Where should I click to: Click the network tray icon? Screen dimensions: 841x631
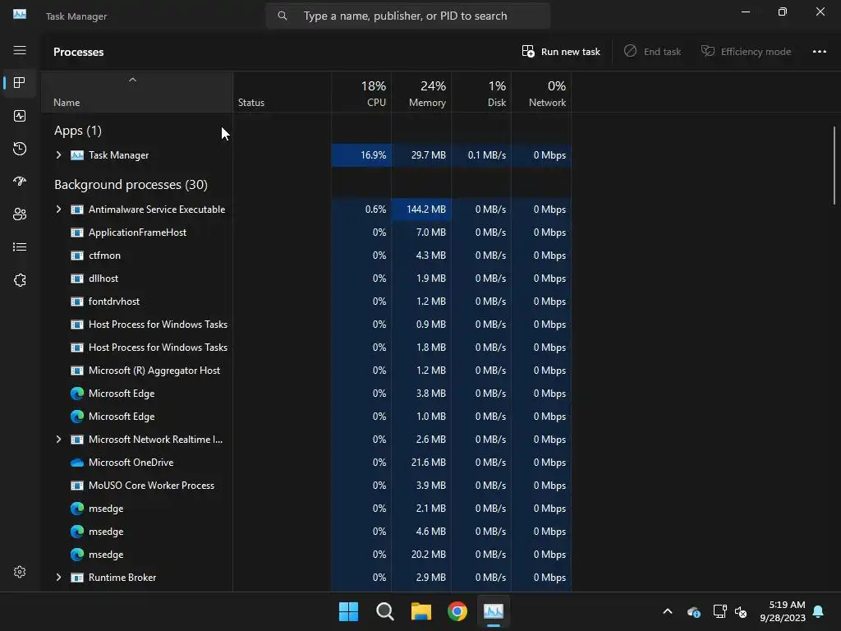[x=719, y=611]
